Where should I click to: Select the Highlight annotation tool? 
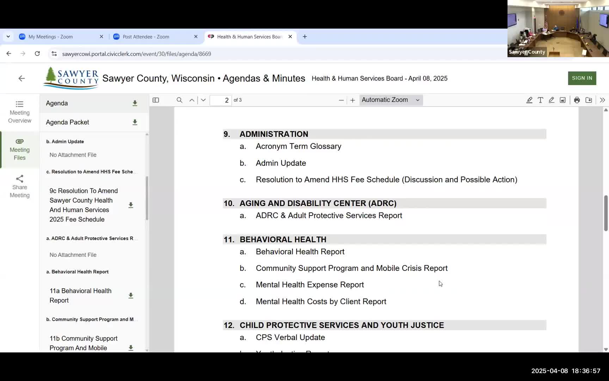pos(529,100)
